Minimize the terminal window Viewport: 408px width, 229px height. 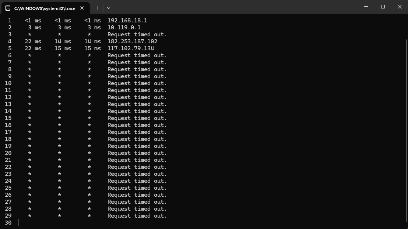pos(366,7)
